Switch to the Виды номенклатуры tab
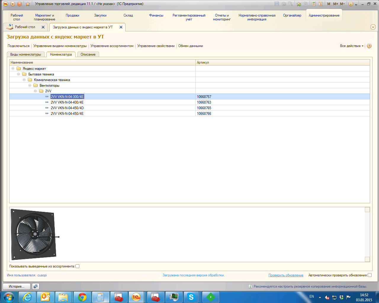The image size is (379, 303). coord(26,54)
